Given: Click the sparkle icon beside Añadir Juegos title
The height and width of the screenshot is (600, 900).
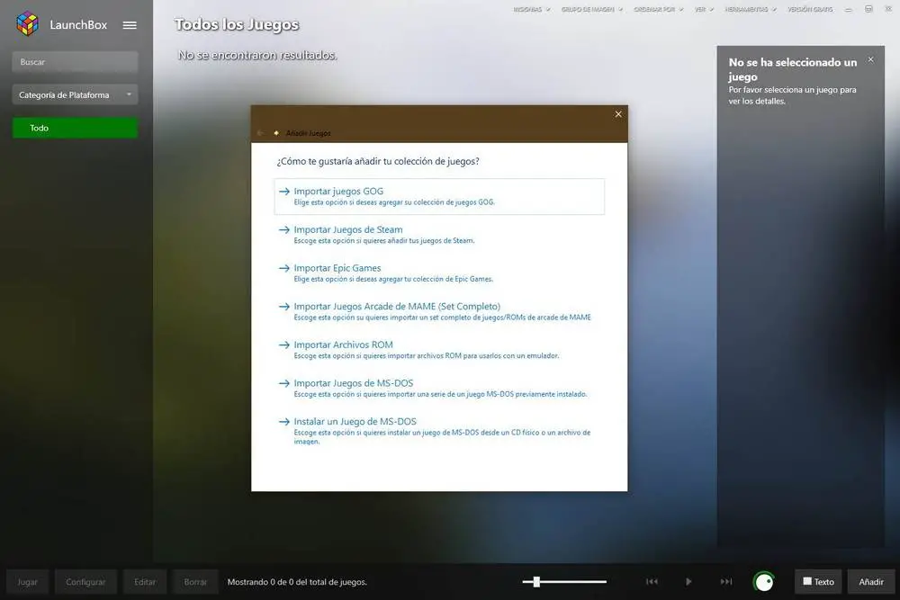Looking at the screenshot, I should [x=276, y=133].
